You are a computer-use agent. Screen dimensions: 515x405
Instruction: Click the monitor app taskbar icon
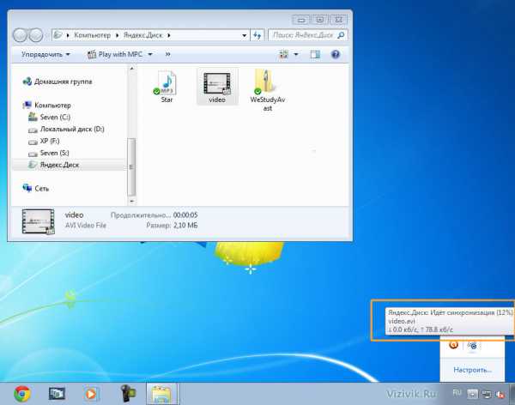tap(57, 394)
